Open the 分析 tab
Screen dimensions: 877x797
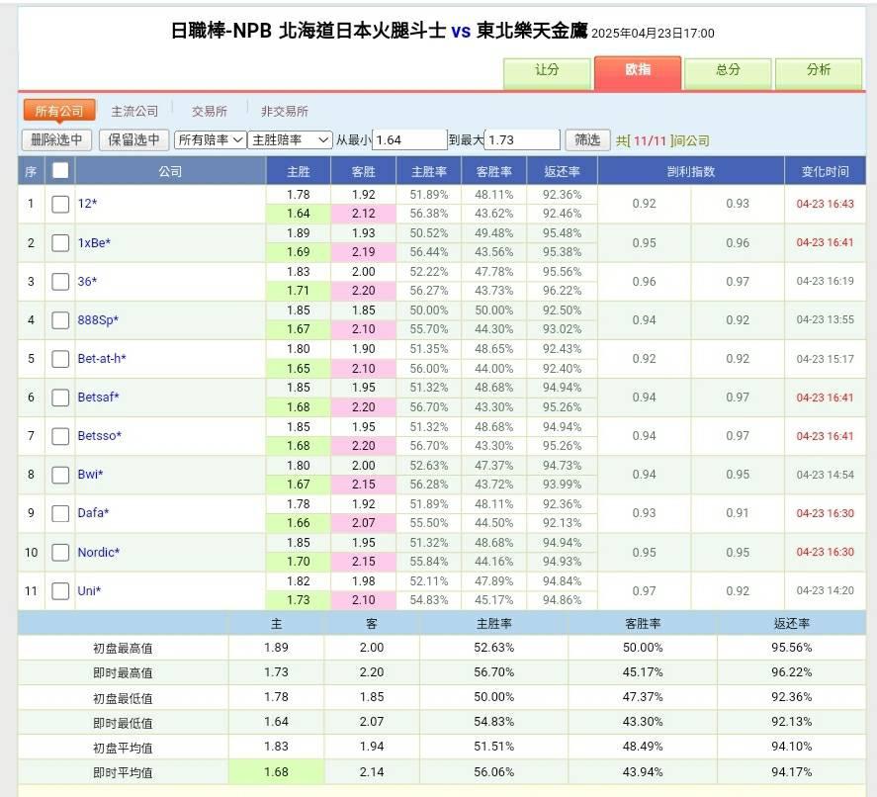point(819,71)
